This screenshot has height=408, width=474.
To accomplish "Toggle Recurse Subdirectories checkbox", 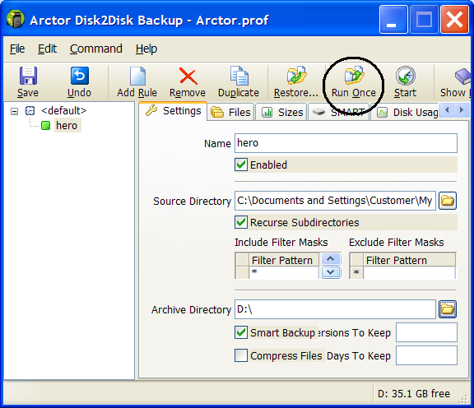I will point(241,222).
